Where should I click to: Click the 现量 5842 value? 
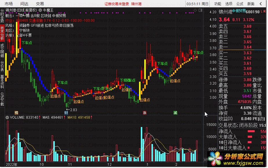[247, 96]
